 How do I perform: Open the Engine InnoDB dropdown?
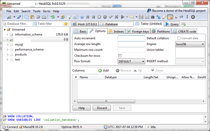tap(190, 44)
